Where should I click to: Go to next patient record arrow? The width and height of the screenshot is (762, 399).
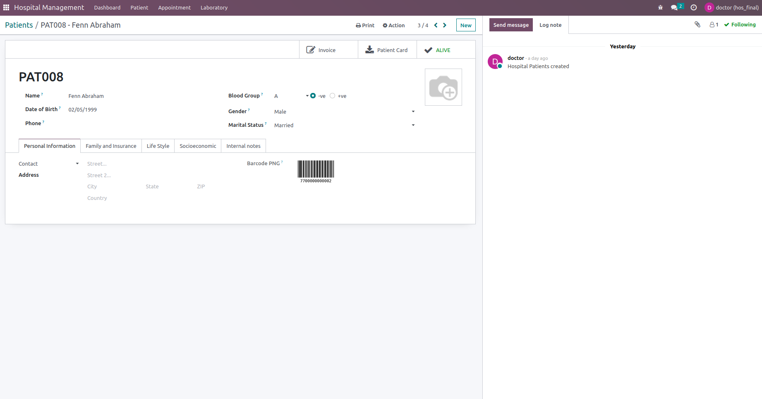click(445, 25)
